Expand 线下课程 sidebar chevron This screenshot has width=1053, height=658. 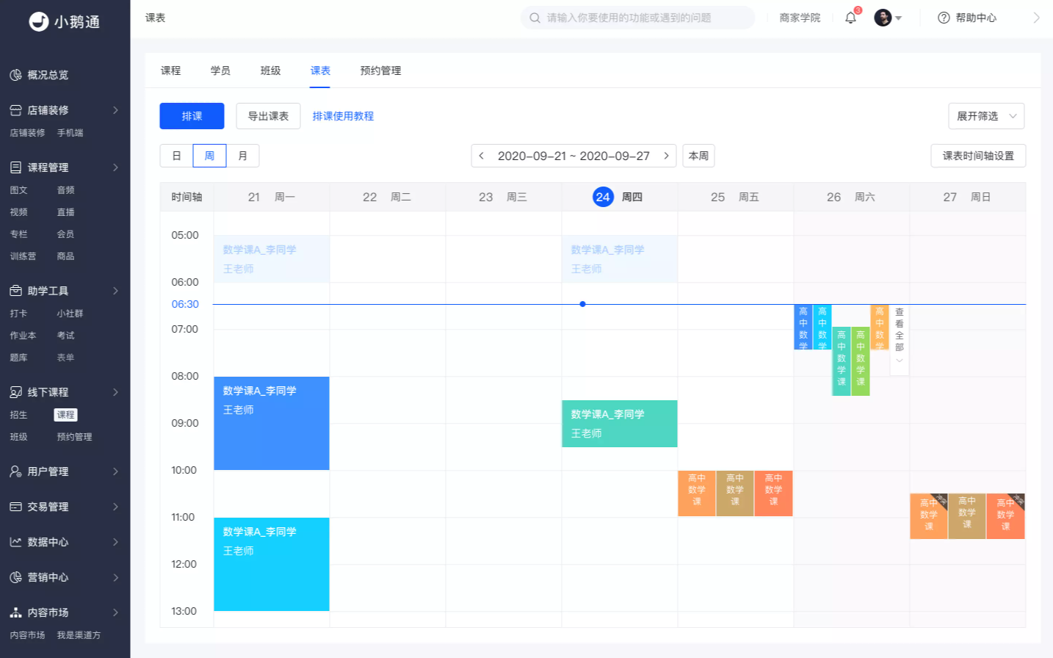115,392
